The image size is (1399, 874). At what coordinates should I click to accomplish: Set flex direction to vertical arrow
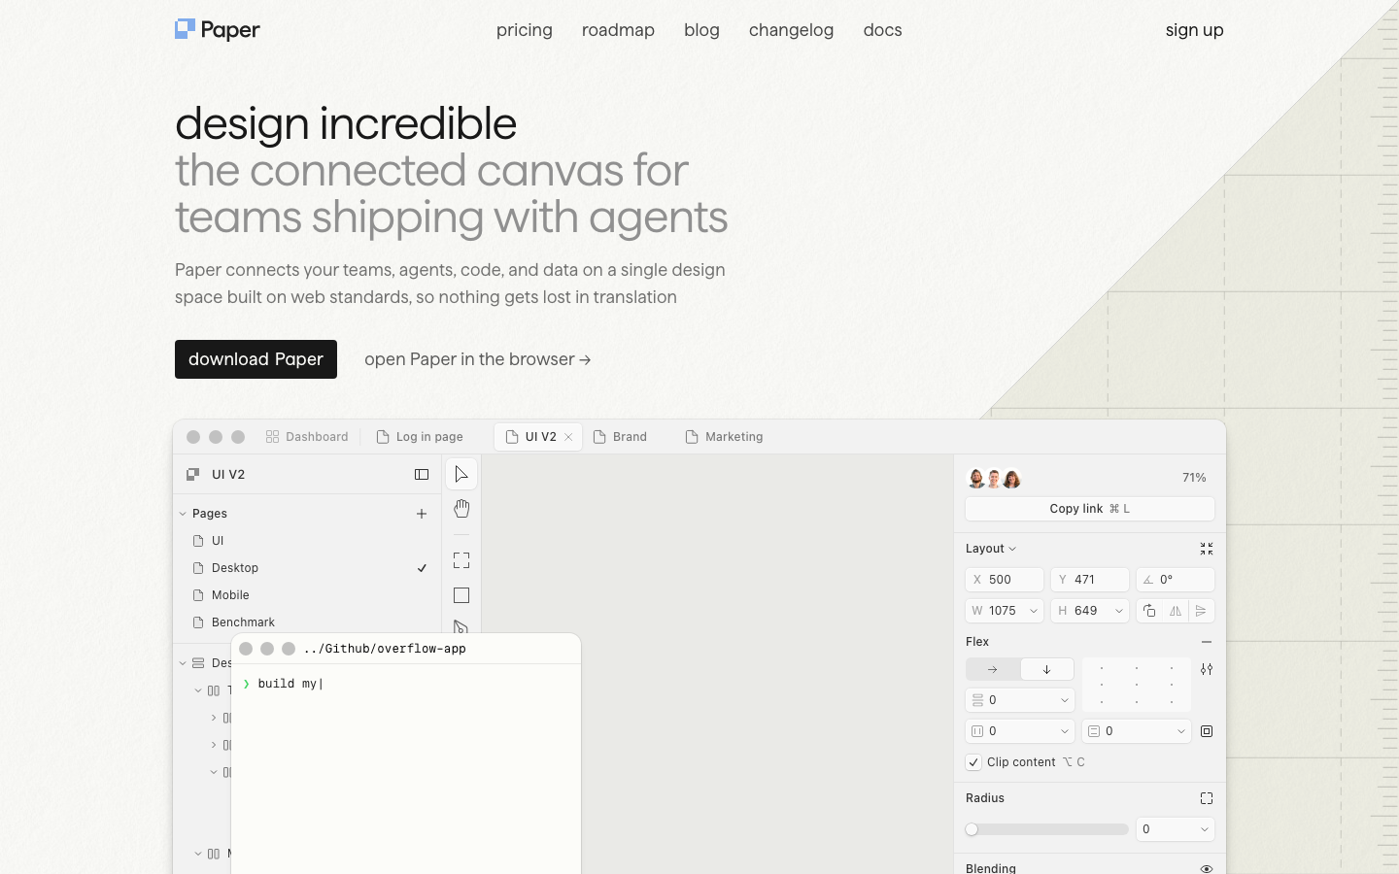click(1047, 669)
